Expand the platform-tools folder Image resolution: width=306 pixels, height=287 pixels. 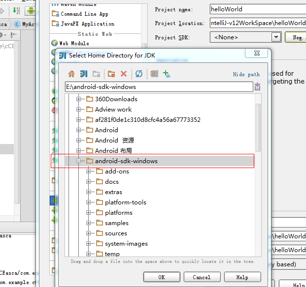point(89,202)
